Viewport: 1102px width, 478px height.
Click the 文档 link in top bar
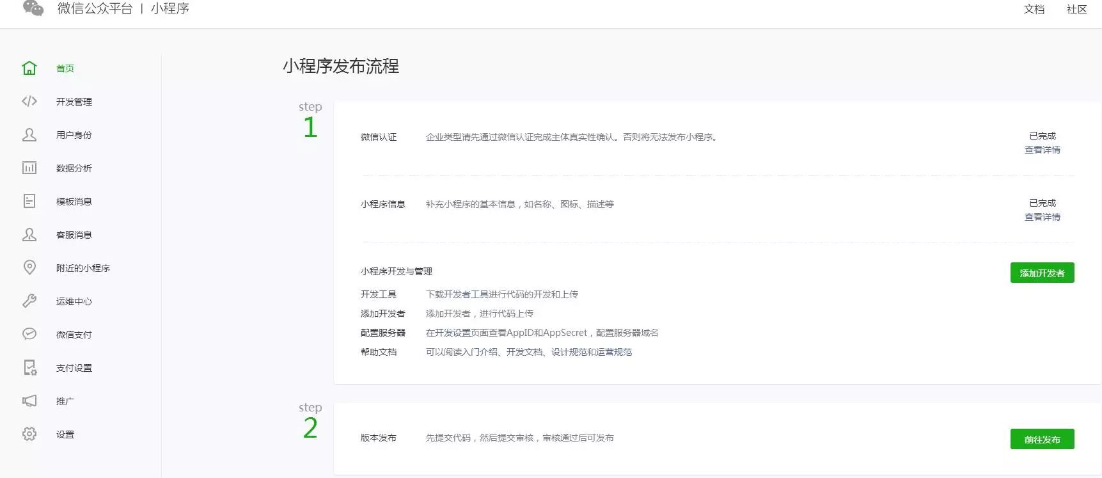1034,9
